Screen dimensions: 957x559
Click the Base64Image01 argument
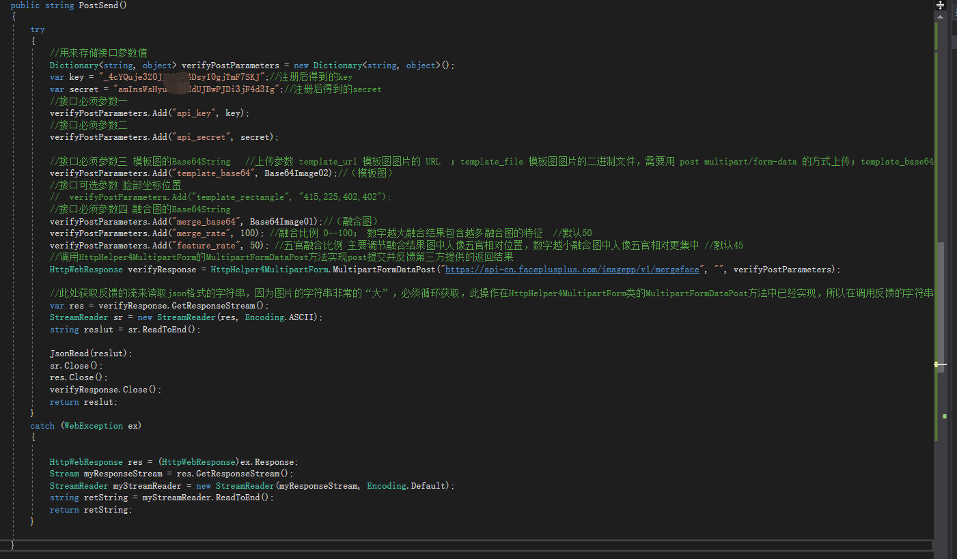[x=281, y=222]
